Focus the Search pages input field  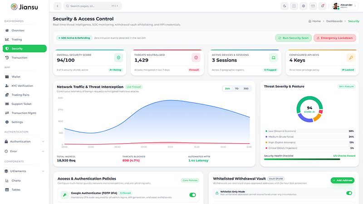click(93, 6)
